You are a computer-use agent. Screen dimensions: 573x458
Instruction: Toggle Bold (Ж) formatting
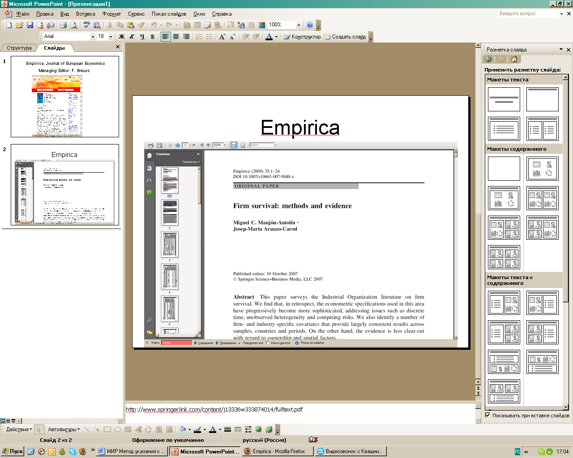tap(122, 37)
